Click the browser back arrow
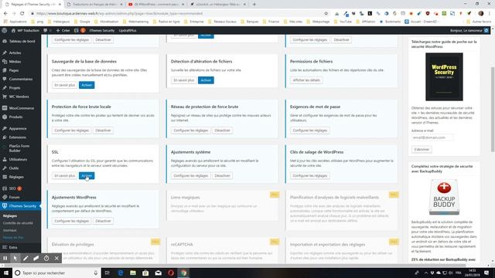Screen dimensions: 495x278 click(x=5, y=14)
